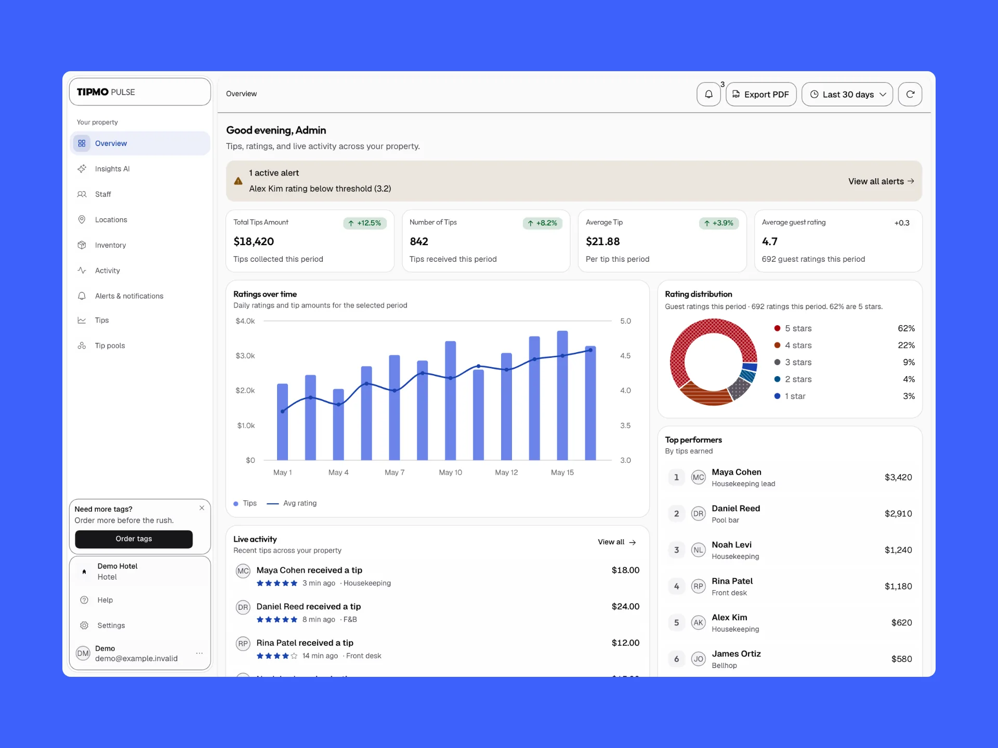Select James Ortiz Bellhop row

(790, 659)
